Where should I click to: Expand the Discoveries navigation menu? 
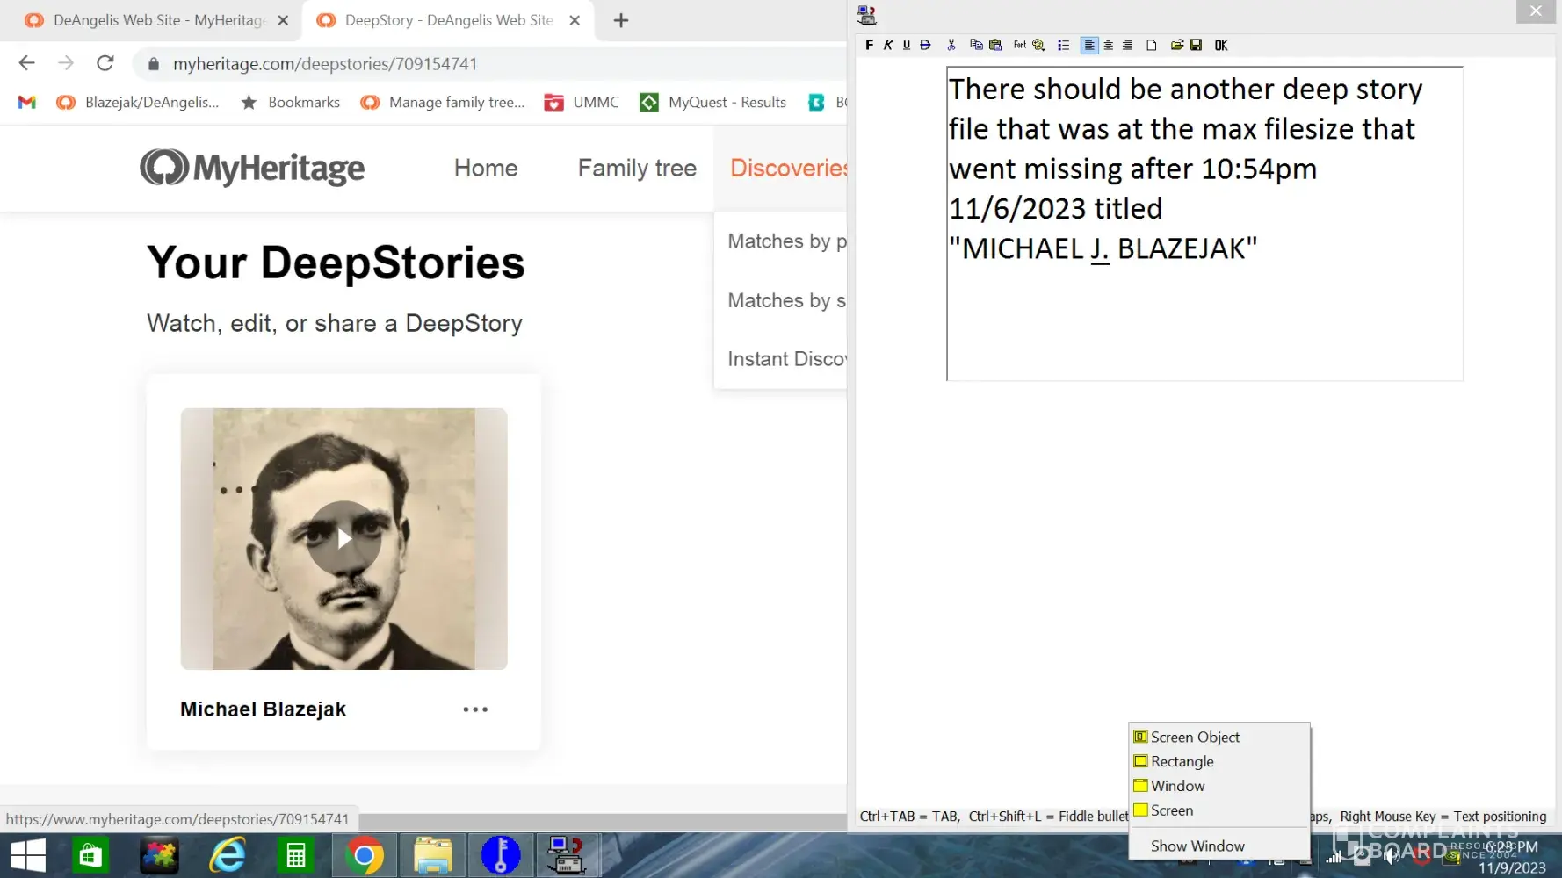click(787, 168)
